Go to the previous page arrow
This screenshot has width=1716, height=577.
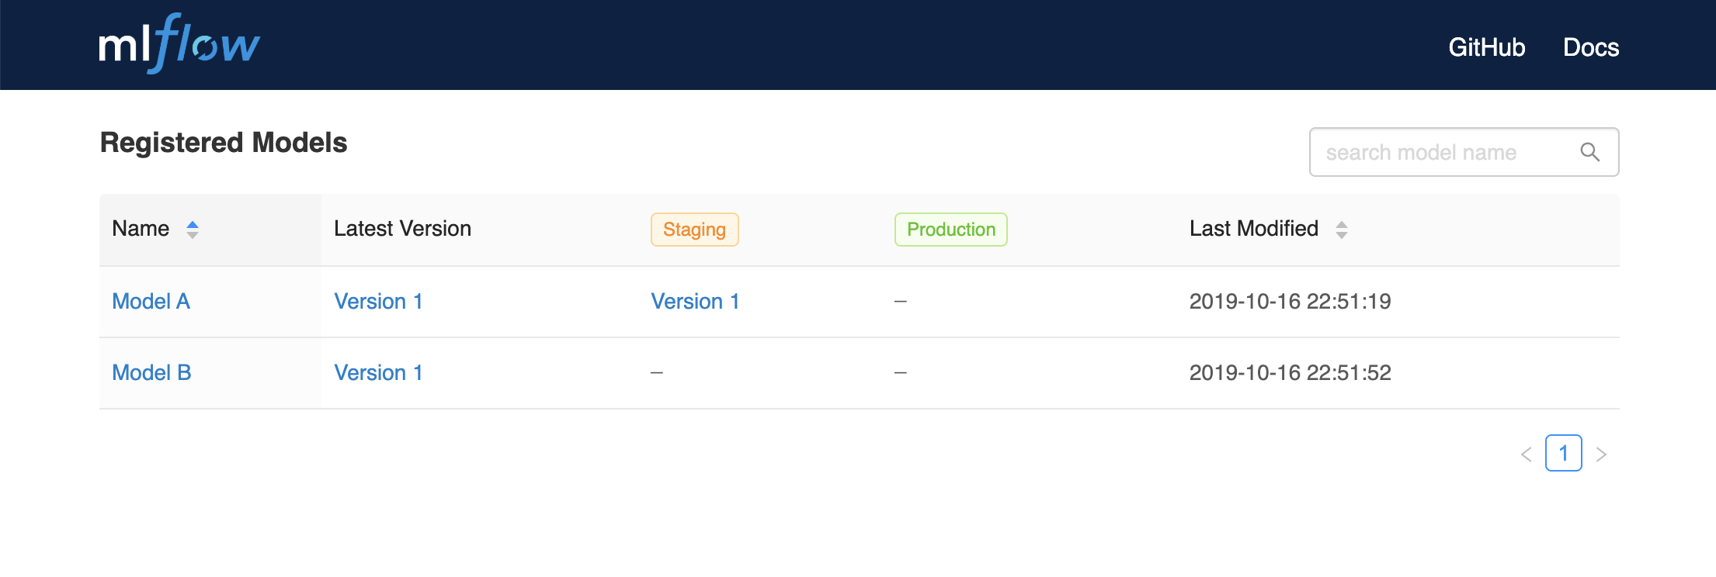click(x=1526, y=454)
